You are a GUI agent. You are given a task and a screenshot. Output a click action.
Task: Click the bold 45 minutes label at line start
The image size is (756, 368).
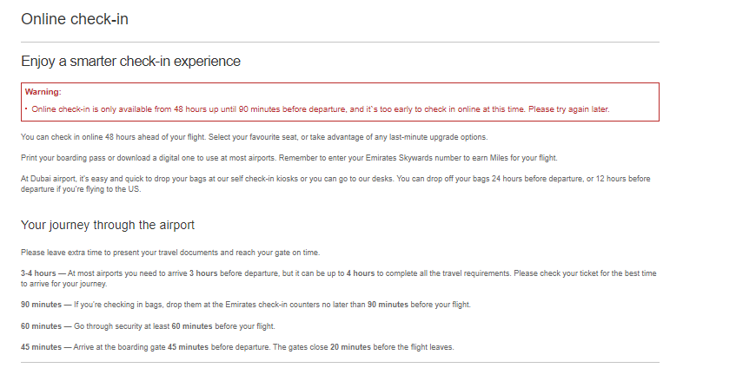pyautogui.click(x=41, y=347)
